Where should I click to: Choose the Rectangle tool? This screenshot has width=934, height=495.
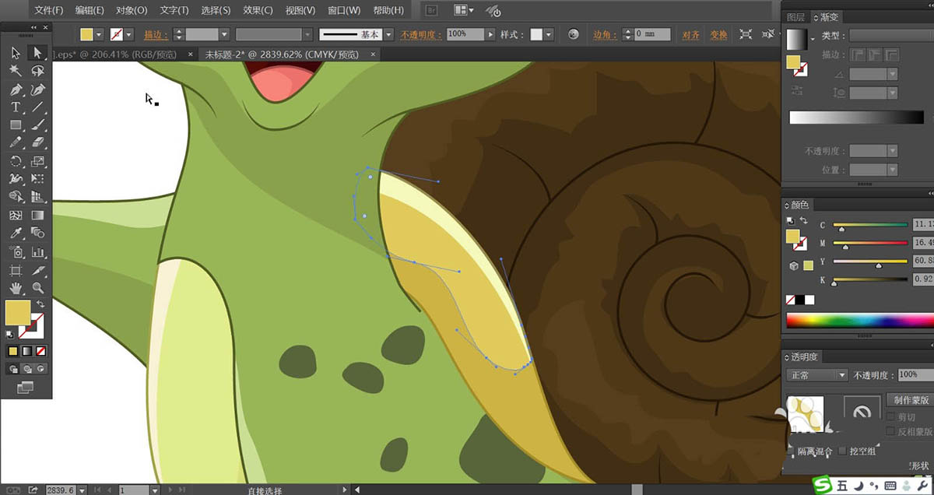[16, 125]
